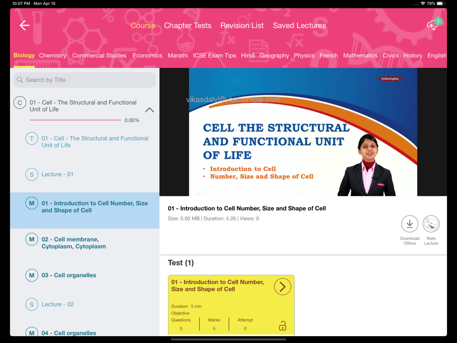Screen dimensions: 457x343
Task: Switch to the Chapter Tests tab
Action: point(187,26)
